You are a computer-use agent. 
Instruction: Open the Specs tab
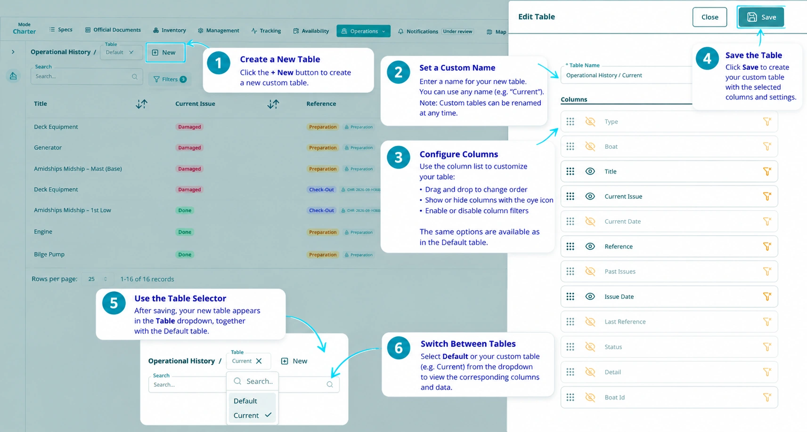(61, 30)
